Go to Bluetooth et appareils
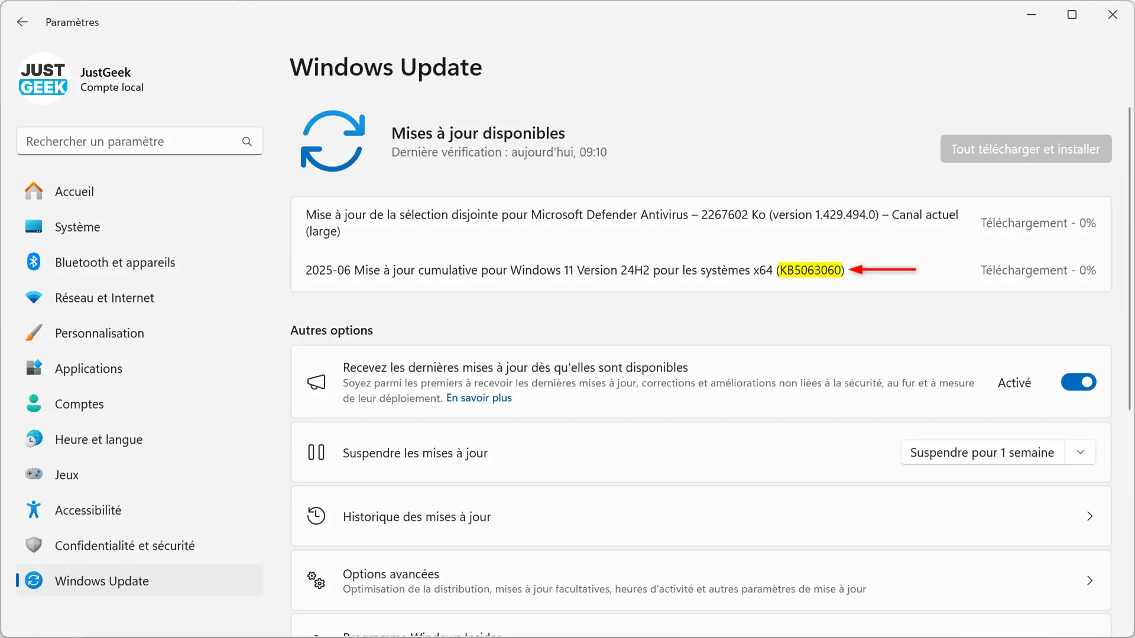 [x=140, y=262]
